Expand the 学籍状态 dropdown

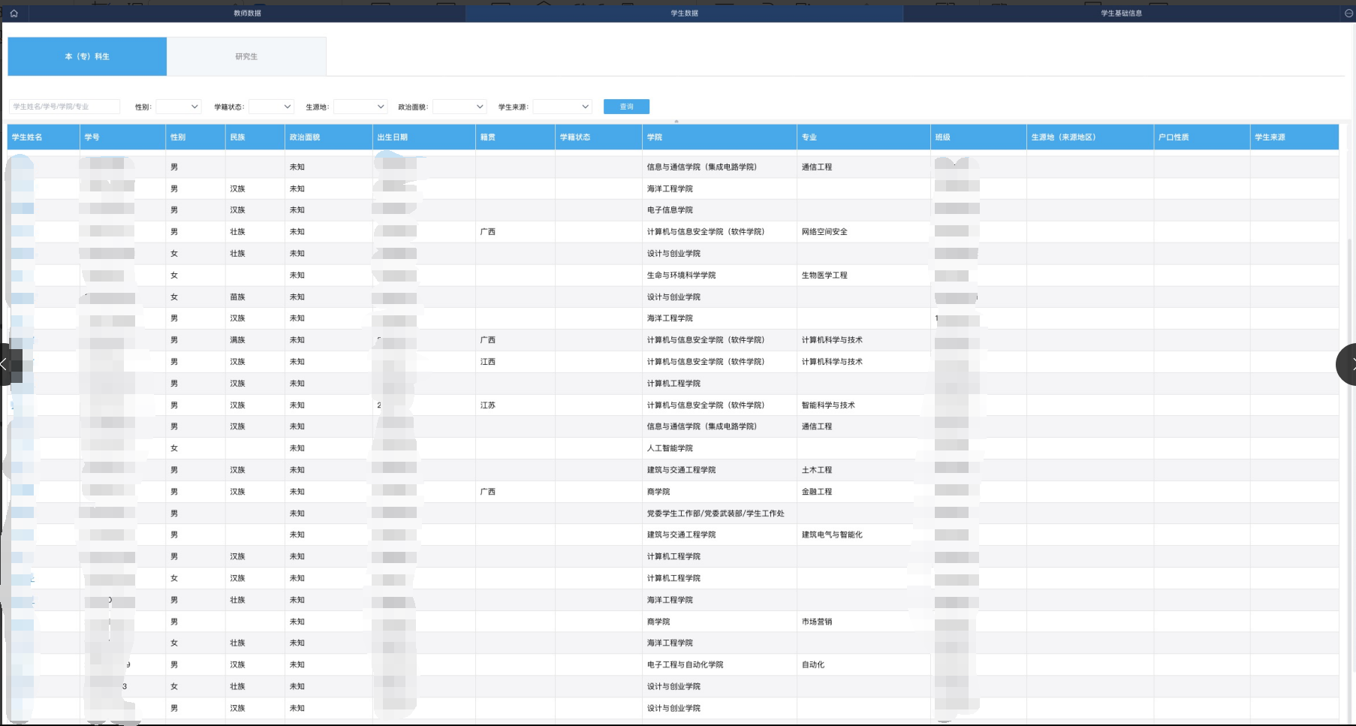(271, 107)
